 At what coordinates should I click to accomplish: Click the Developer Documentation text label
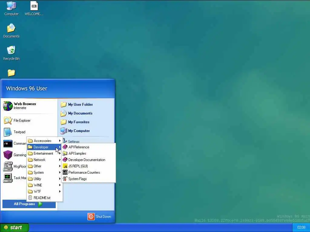pos(87,159)
